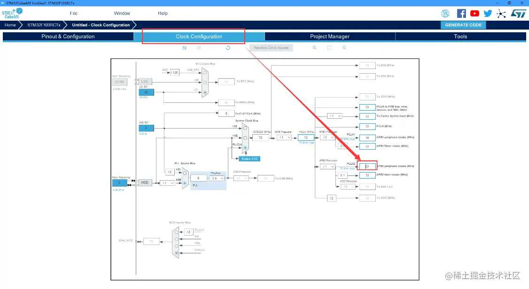The image size is (529, 289).
Task: Open the ADC Prescaler dropdown
Action: point(348,187)
